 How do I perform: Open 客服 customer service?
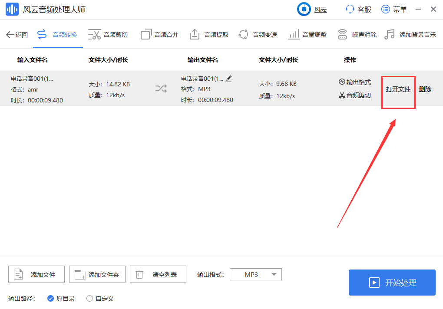point(358,9)
